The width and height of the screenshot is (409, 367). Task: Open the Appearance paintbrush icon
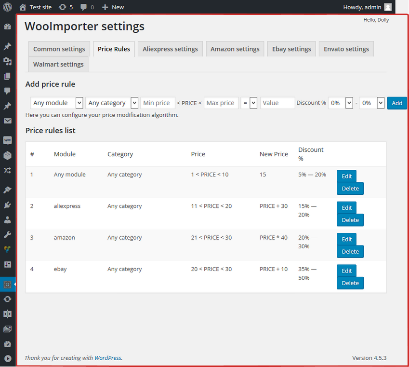8,190
